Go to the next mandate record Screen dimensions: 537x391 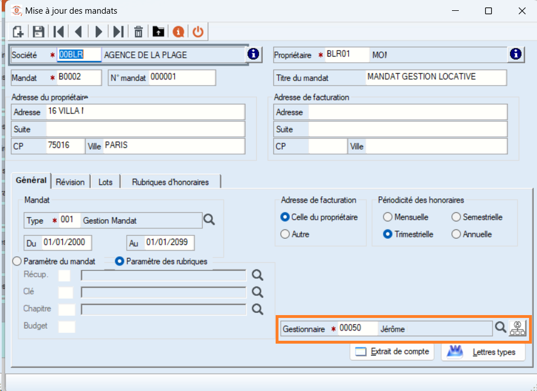pos(99,32)
